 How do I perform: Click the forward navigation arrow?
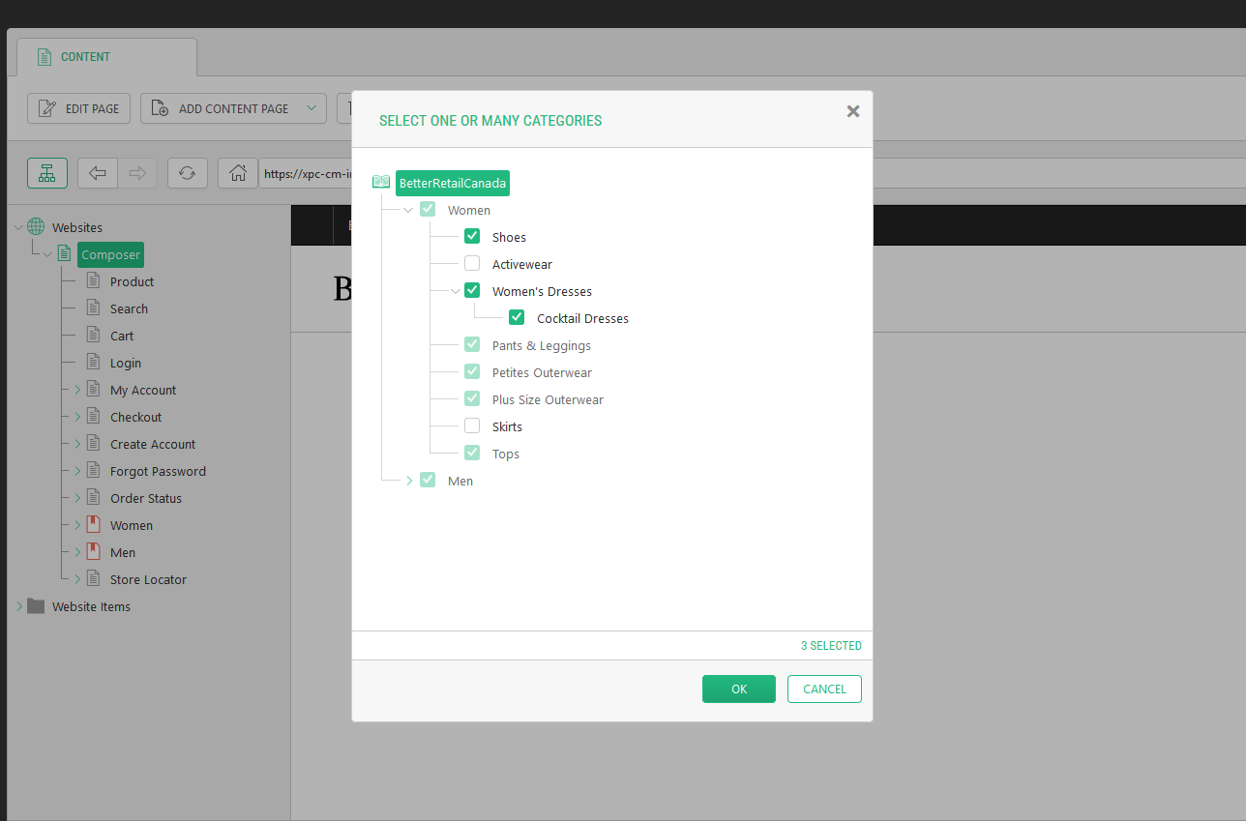[x=138, y=172]
